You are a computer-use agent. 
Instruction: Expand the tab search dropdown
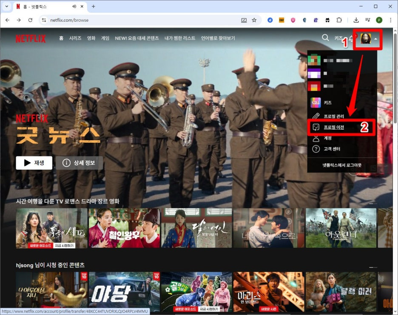pyautogui.click(x=7, y=6)
